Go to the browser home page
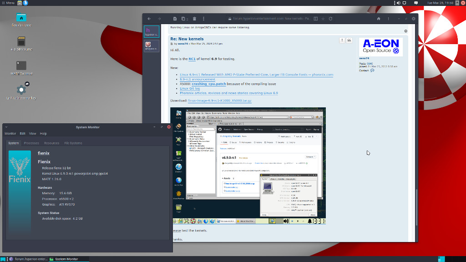 point(379,19)
